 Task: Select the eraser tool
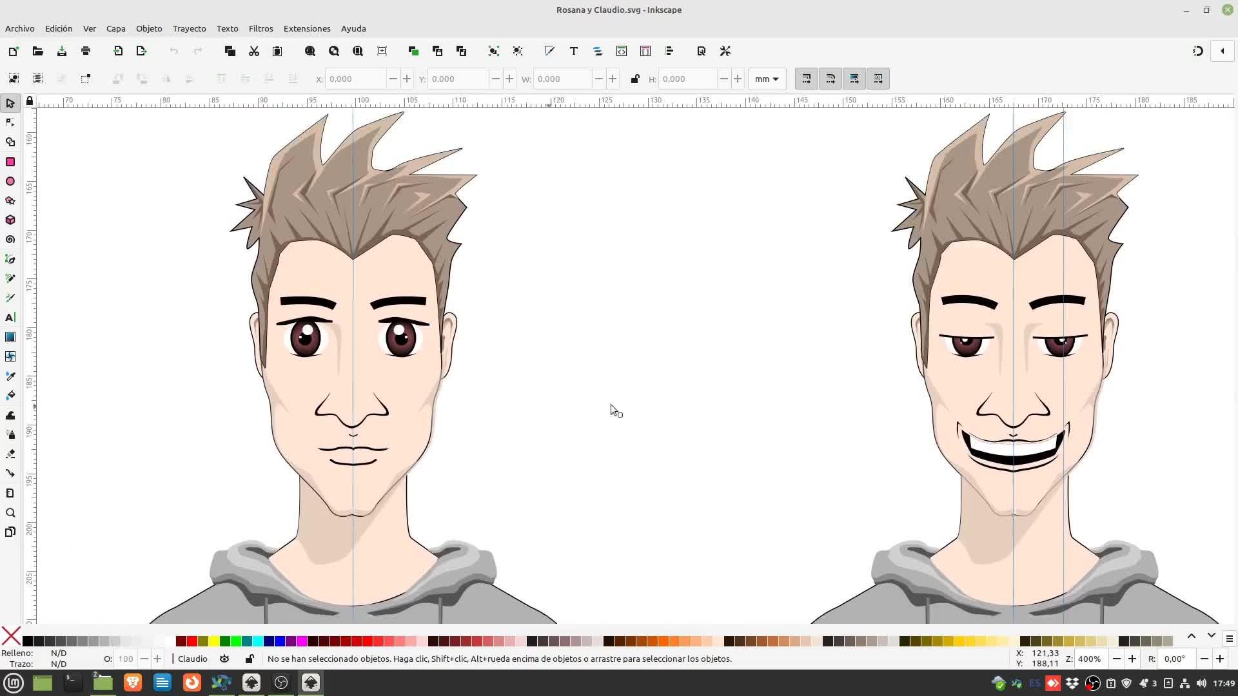pyautogui.click(x=10, y=454)
